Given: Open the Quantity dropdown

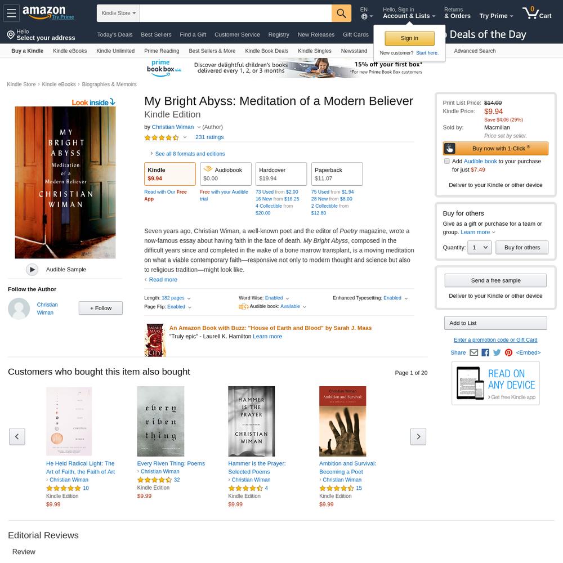Looking at the screenshot, I should tap(479, 247).
